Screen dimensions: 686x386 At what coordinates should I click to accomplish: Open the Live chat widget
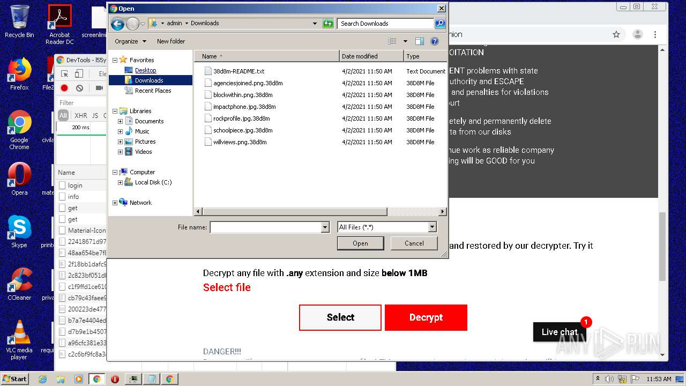click(x=560, y=332)
